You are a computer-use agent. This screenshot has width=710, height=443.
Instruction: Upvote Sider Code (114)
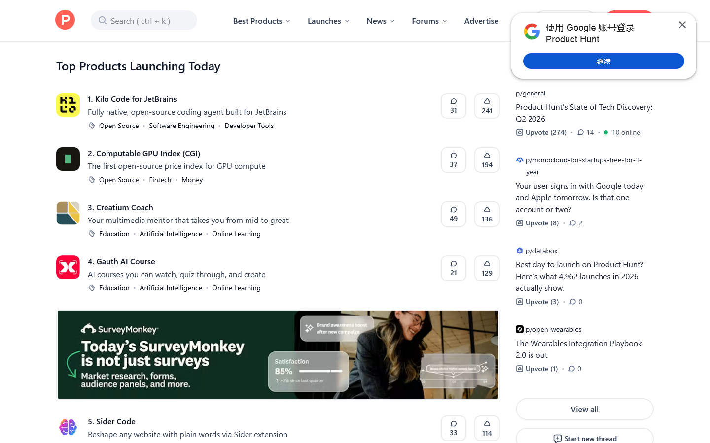pyautogui.click(x=487, y=428)
